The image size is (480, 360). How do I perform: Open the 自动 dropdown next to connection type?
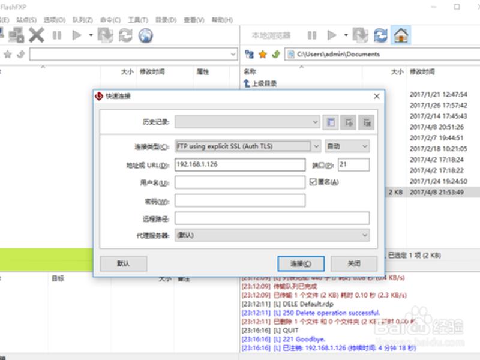tap(347, 146)
